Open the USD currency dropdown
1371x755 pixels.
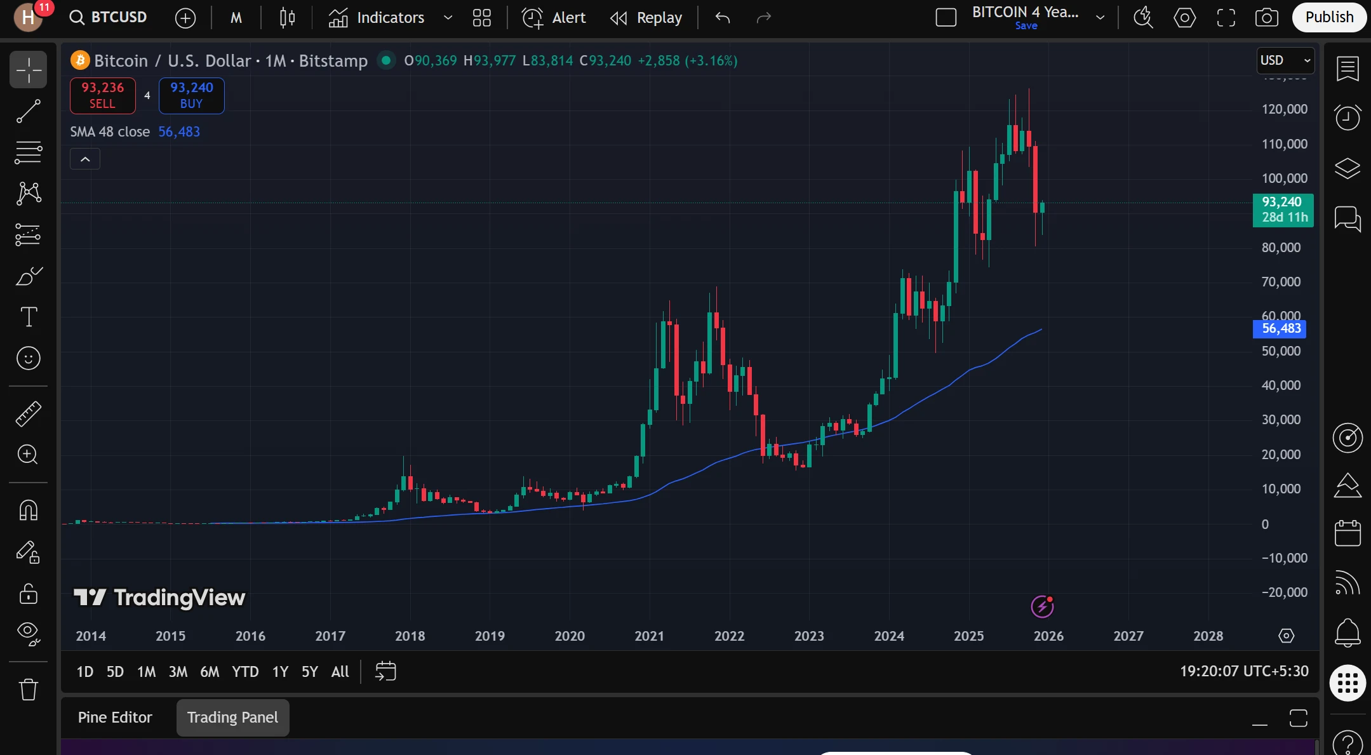[1285, 60]
